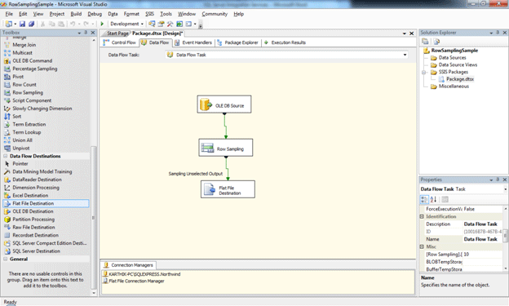Open the File menu
509x306 pixels.
coord(9,14)
